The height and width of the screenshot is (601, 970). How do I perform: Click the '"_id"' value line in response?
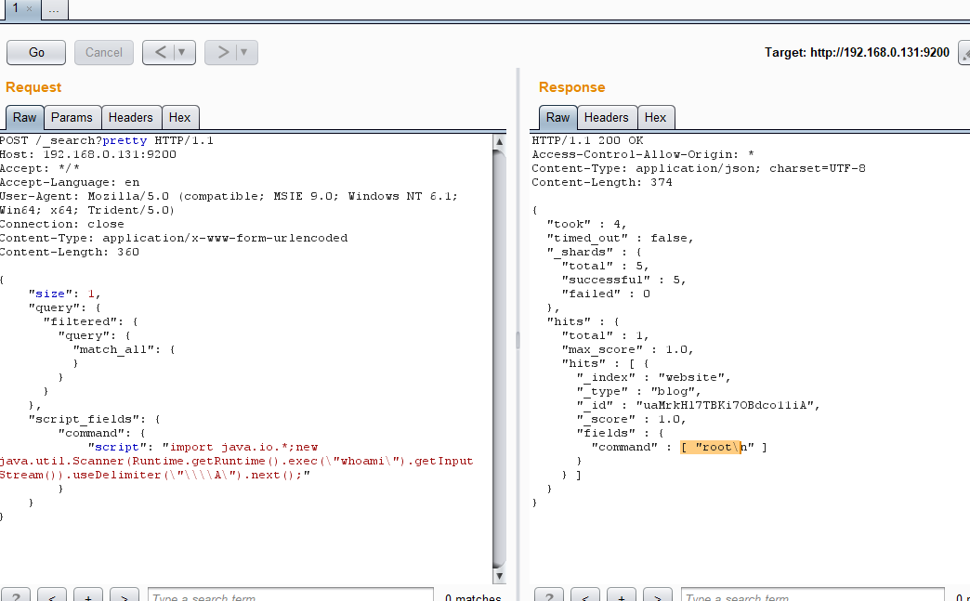(699, 406)
